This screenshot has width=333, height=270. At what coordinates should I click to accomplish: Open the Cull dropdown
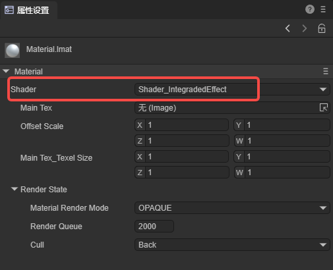[232, 245]
